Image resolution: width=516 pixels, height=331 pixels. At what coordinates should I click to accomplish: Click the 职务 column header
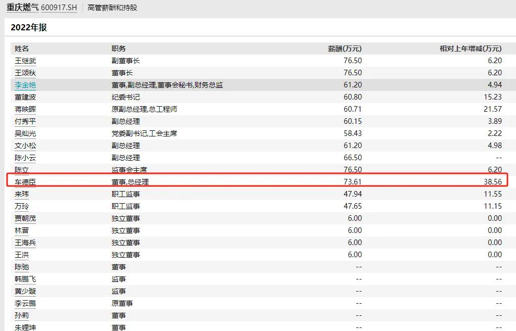point(118,49)
